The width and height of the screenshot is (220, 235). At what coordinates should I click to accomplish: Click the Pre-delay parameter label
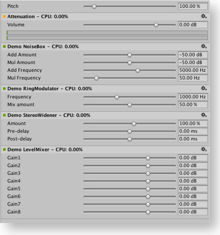pos(18,131)
